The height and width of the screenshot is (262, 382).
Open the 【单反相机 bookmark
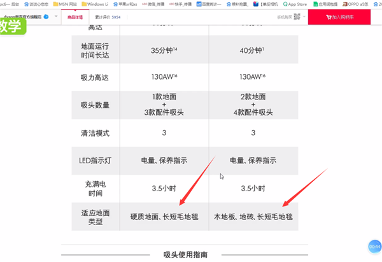click(x=265, y=4)
